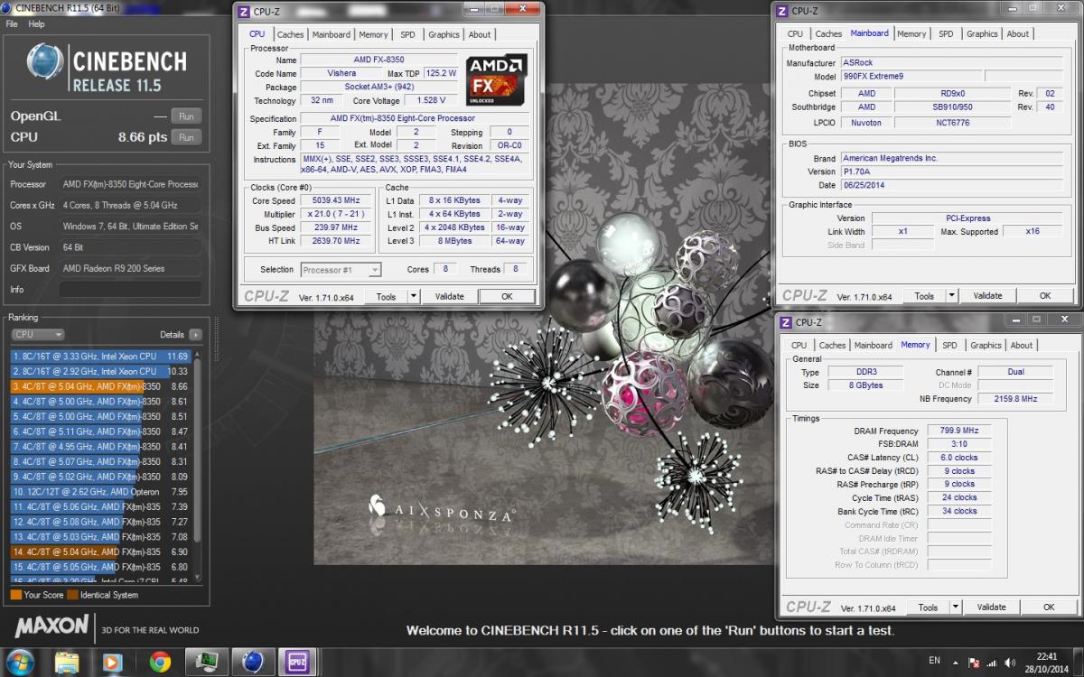Viewport: 1084px width, 677px height.
Task: Switch to About tab in Mainboard window
Action: click(1017, 33)
